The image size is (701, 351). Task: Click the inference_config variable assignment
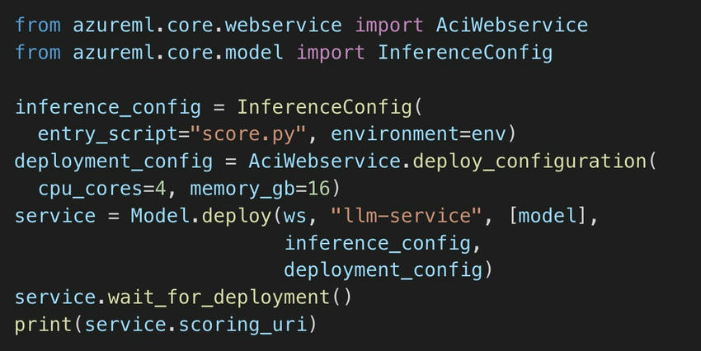coord(108,107)
